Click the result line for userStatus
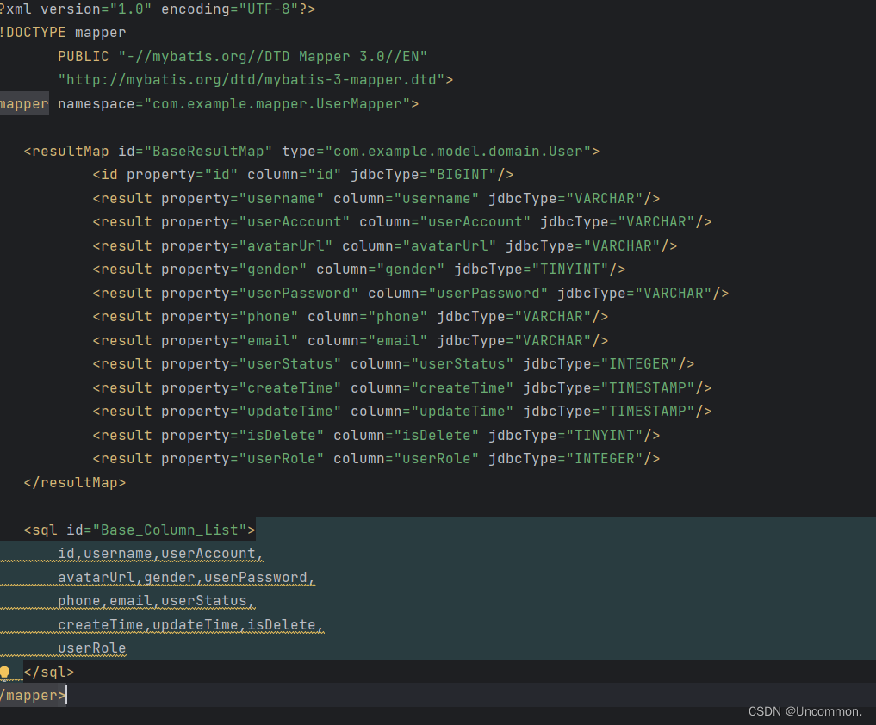876x725 pixels. point(394,364)
